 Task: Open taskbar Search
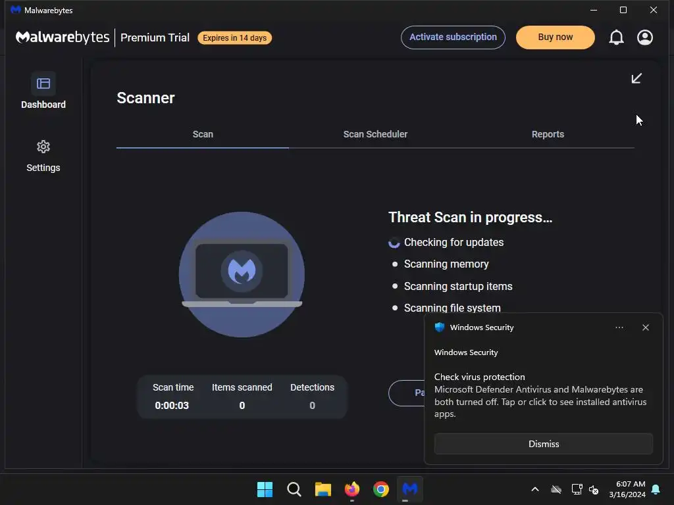(x=294, y=489)
